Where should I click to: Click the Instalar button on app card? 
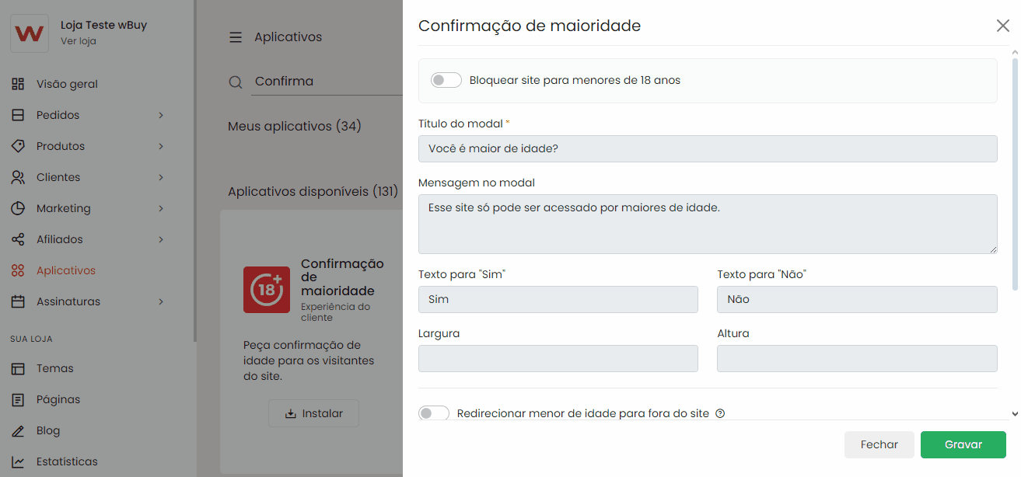point(313,413)
